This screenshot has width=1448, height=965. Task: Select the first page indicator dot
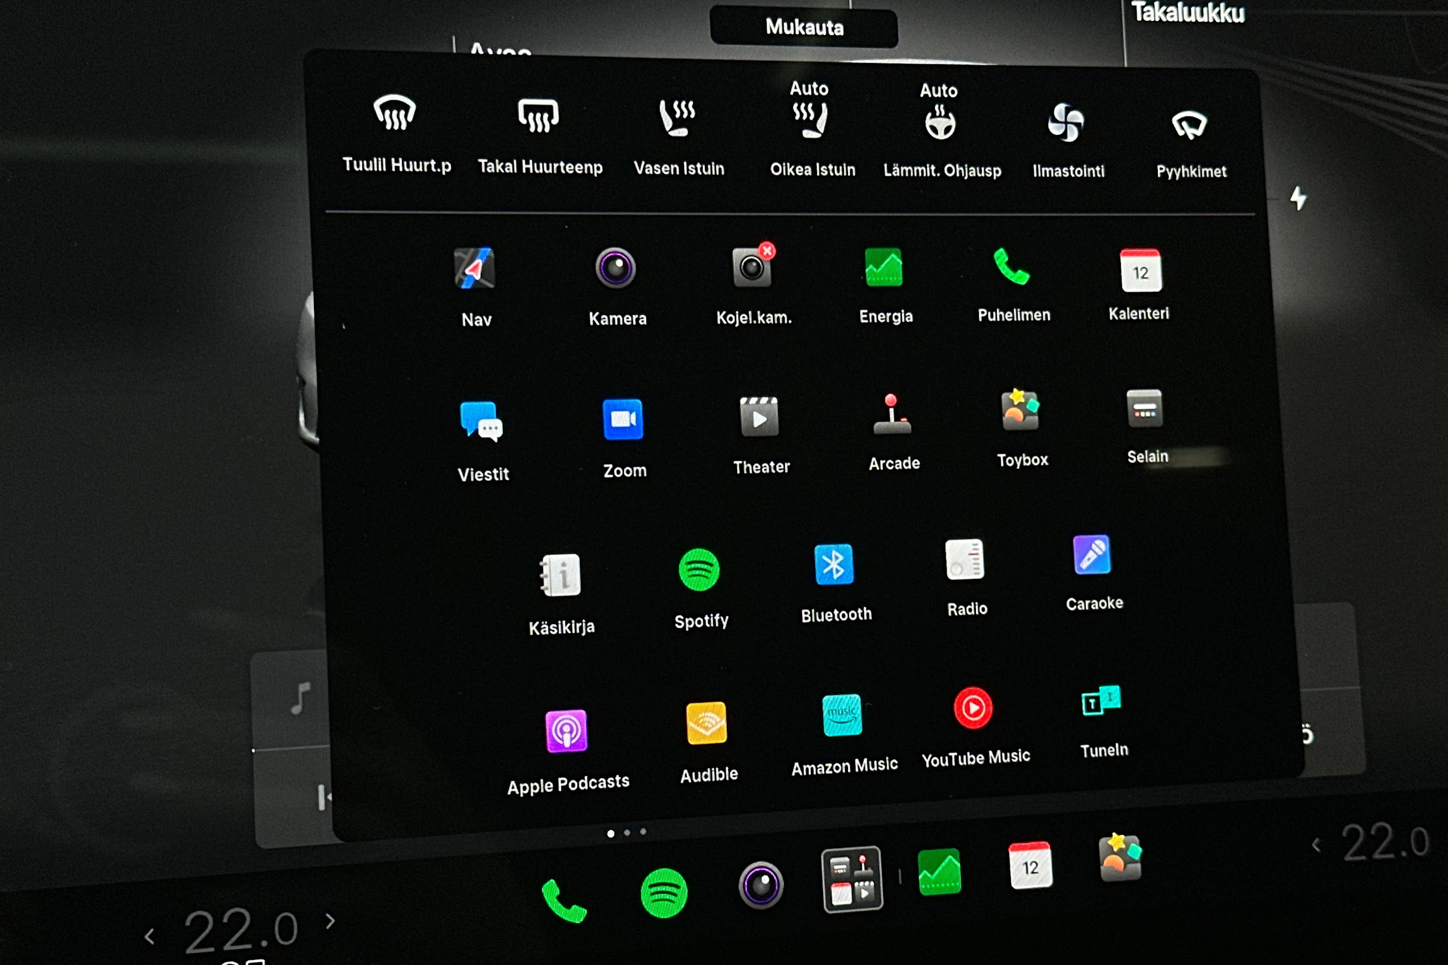pyautogui.click(x=610, y=834)
